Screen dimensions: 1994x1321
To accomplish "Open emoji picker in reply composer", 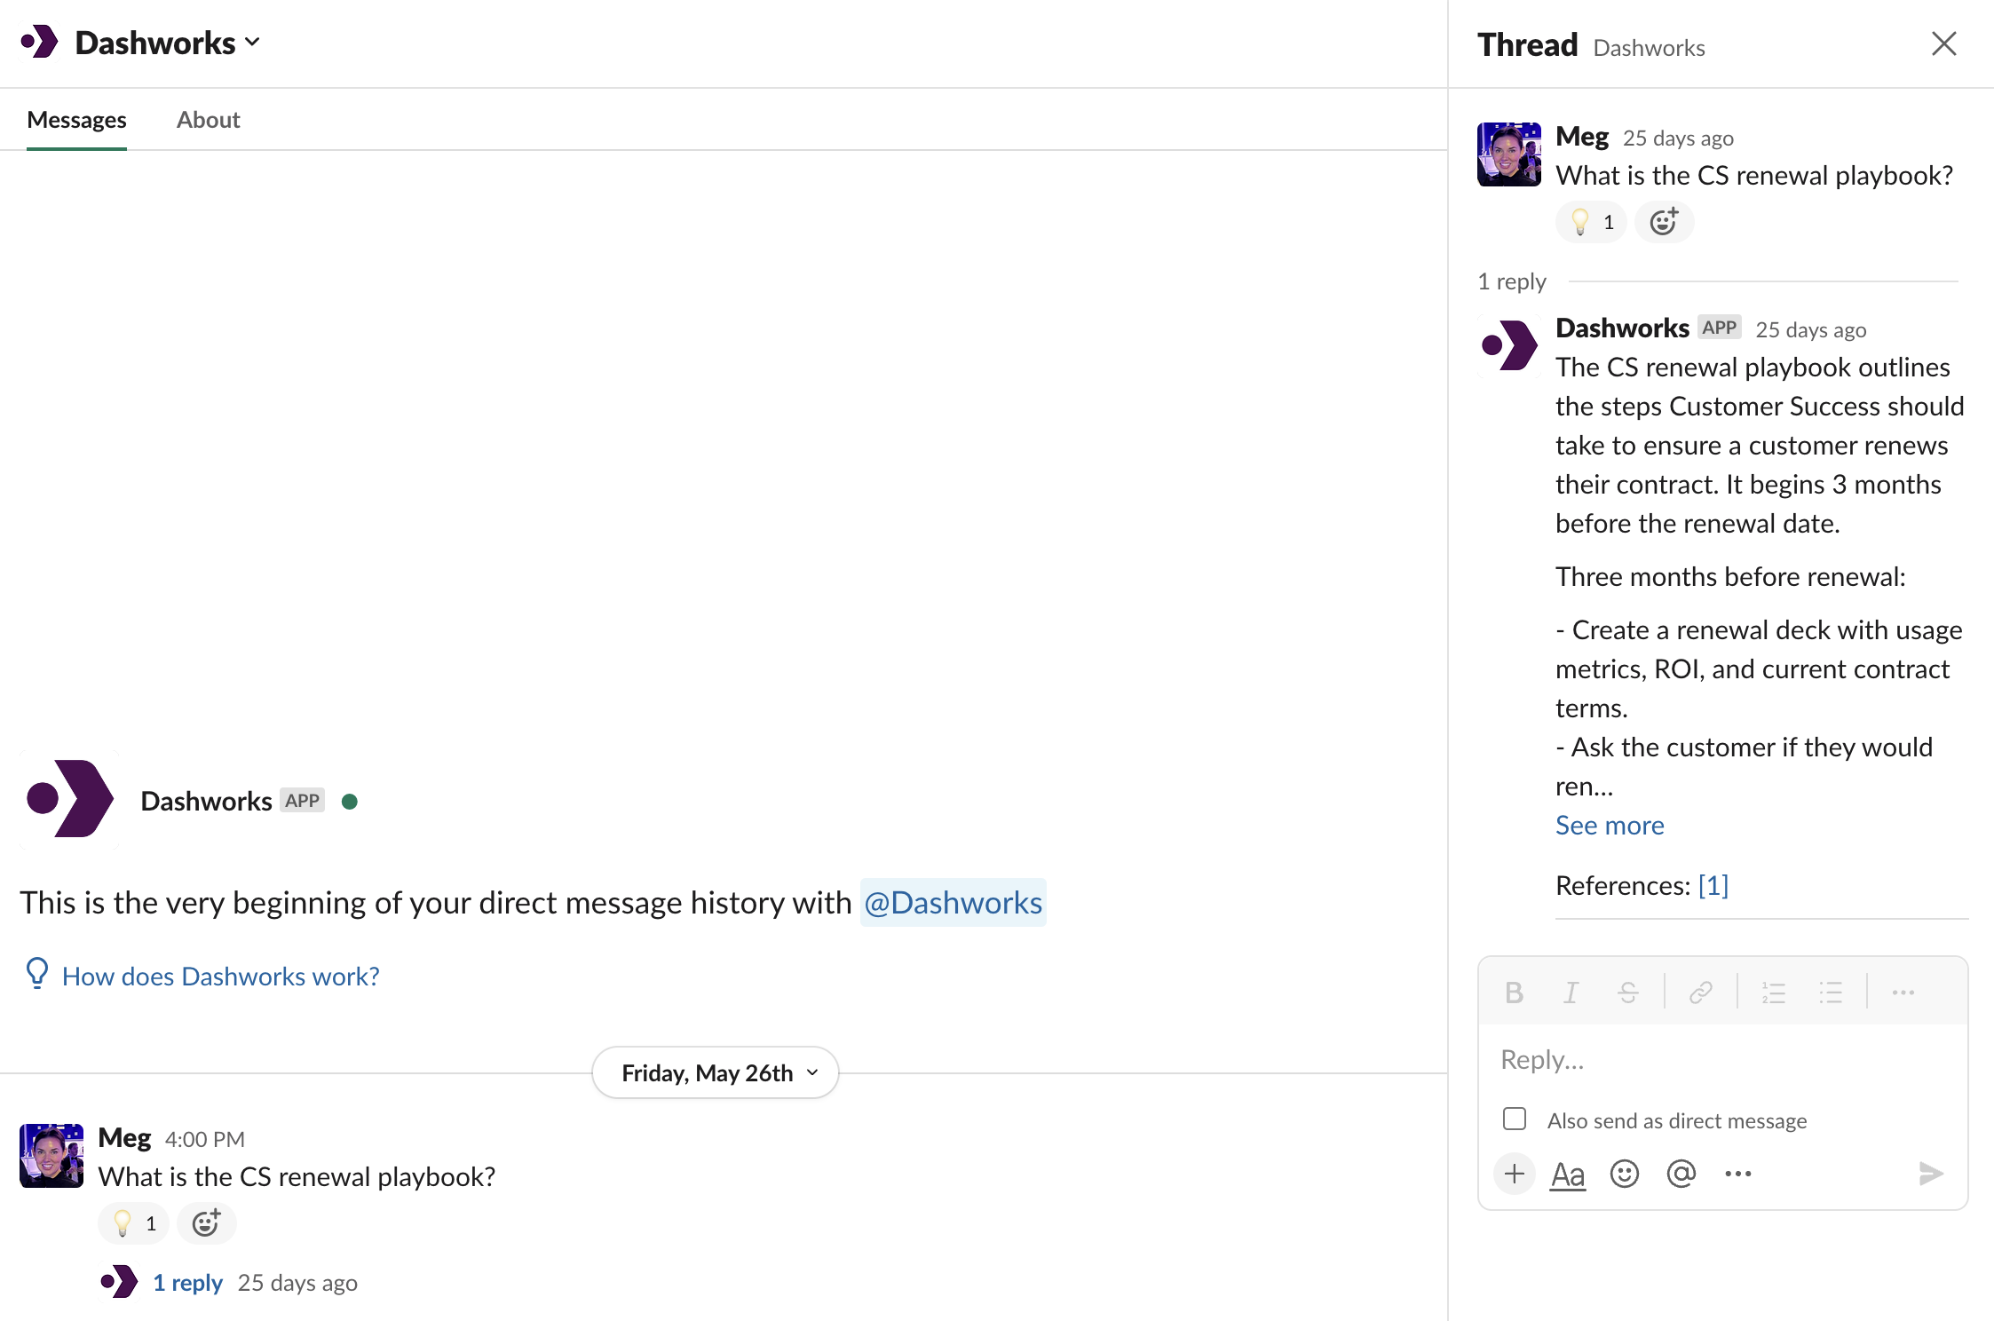I will pos(1624,1174).
